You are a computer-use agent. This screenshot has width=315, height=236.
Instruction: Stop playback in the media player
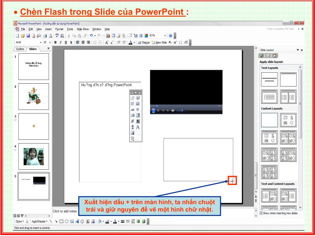(x=158, y=111)
